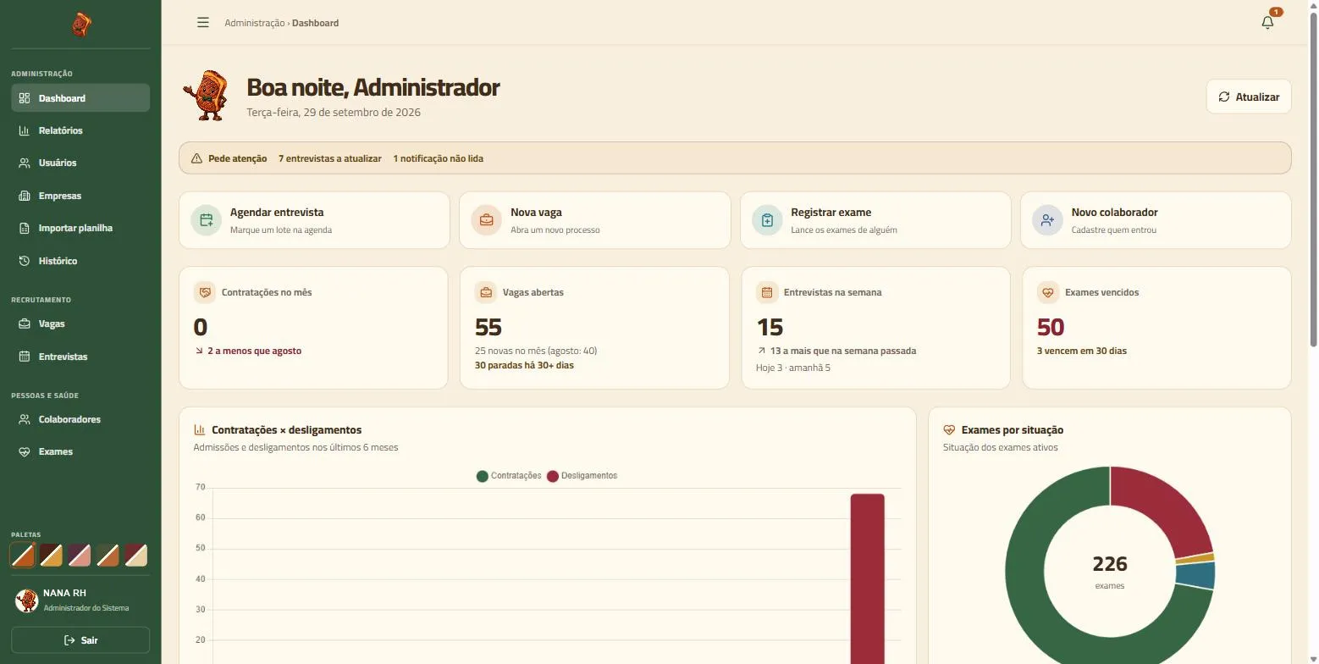This screenshot has height=664, width=1319.
Task: Select the fourth palette swatch, olive and orange
Action: click(x=108, y=556)
